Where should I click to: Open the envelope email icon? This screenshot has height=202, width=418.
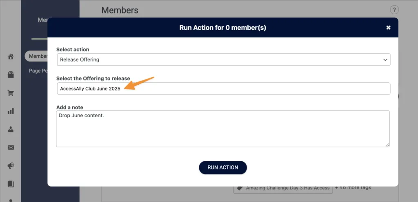click(11, 147)
